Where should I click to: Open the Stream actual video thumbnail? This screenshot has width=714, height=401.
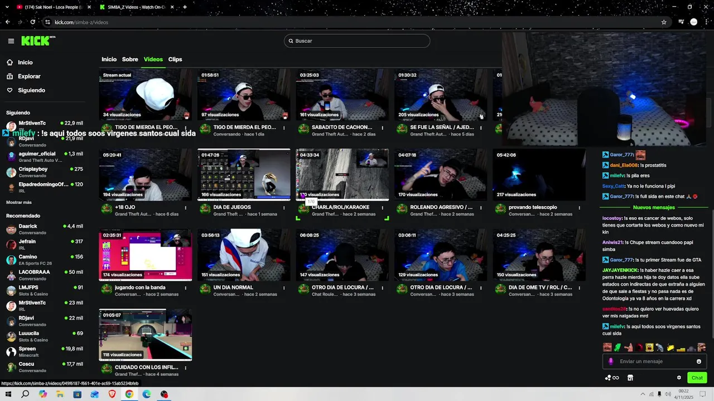pos(145,95)
